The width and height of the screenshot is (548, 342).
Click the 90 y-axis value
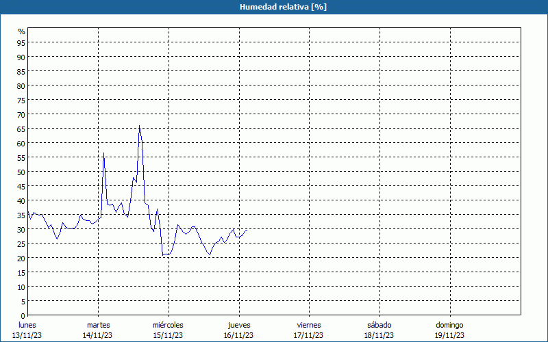point(21,57)
